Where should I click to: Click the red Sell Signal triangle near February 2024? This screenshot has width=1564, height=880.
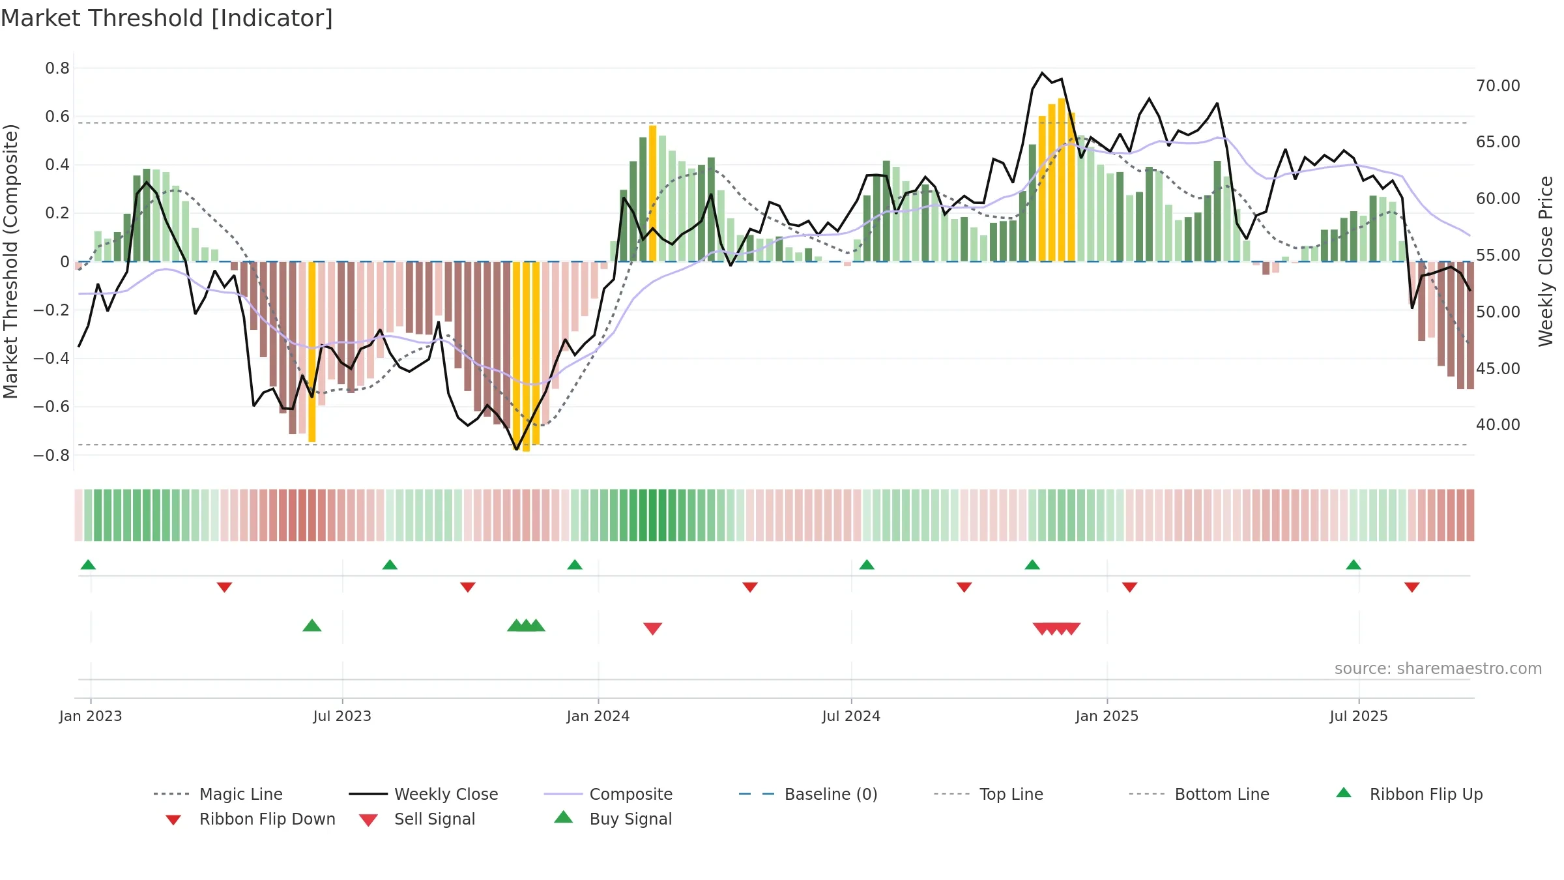click(653, 628)
